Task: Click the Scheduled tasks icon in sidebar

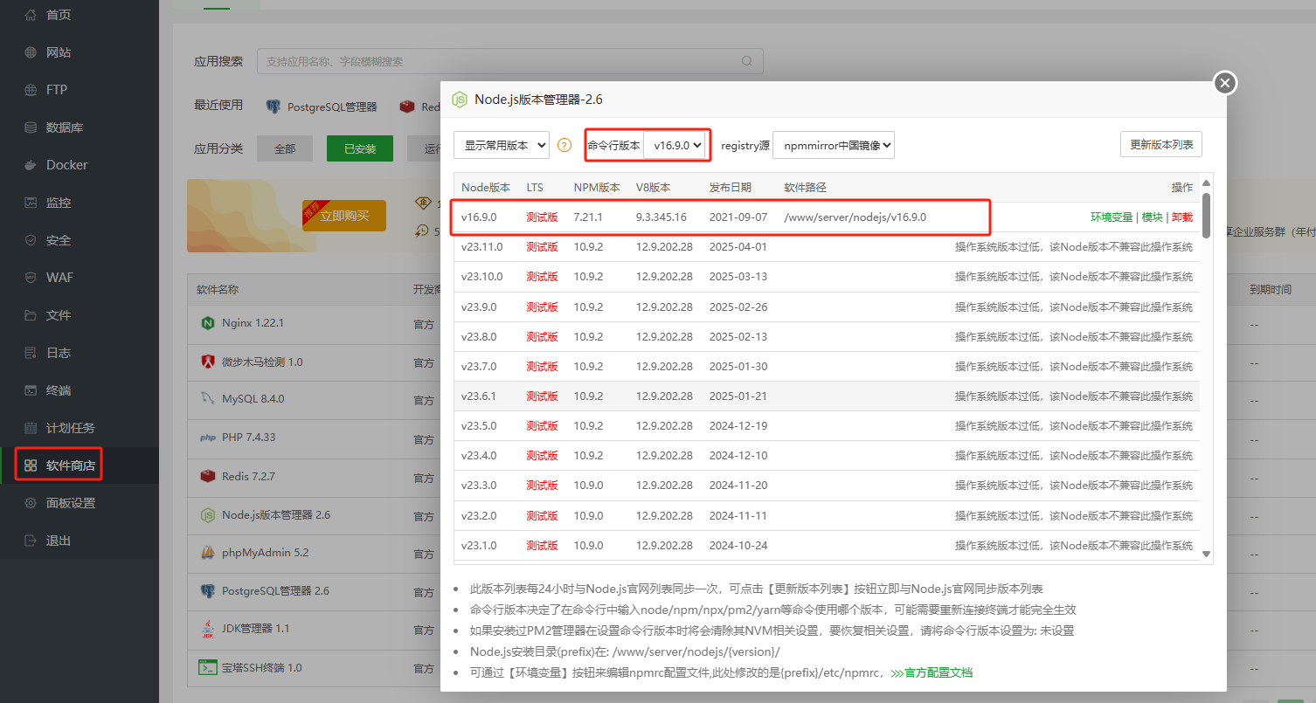Action: tap(31, 428)
